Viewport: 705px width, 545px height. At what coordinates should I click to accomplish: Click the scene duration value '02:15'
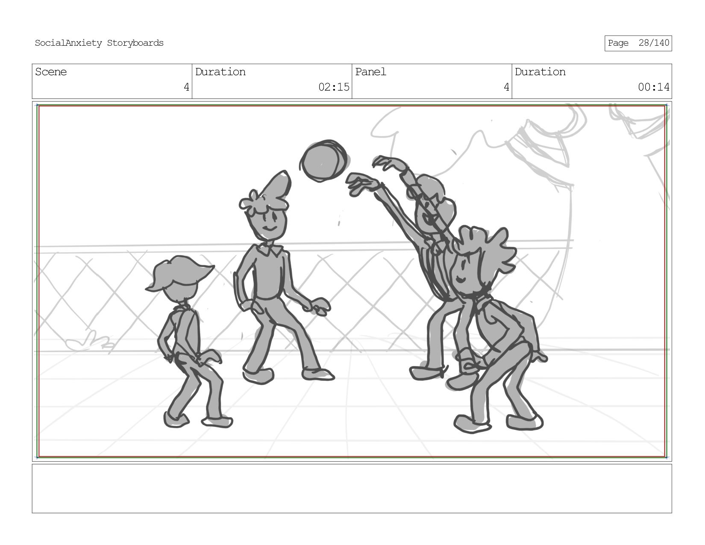(334, 87)
